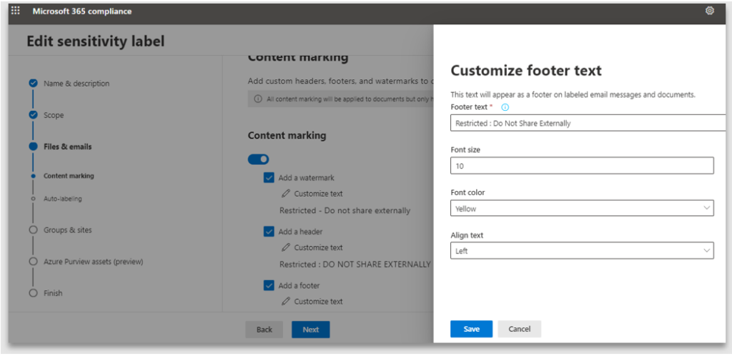Image resolution: width=732 pixels, height=356 pixels.
Task: Click the pencil icon under Add a watermark
Action: point(286,194)
